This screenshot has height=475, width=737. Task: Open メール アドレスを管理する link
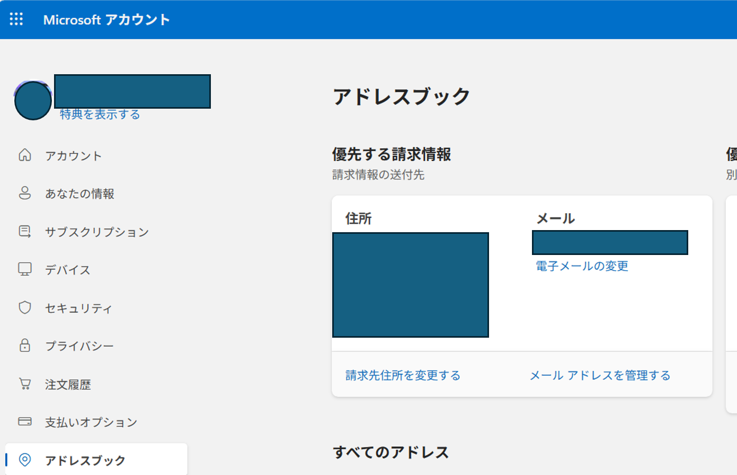[600, 375]
